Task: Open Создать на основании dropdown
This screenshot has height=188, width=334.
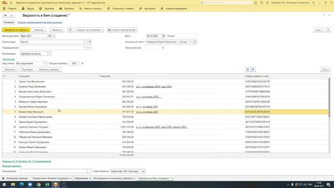Action: (x=89, y=30)
